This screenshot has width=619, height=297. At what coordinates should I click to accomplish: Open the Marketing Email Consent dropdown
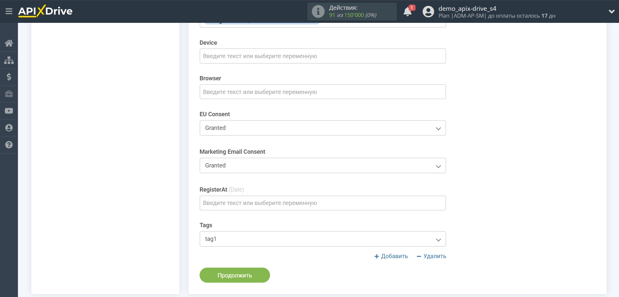click(323, 165)
